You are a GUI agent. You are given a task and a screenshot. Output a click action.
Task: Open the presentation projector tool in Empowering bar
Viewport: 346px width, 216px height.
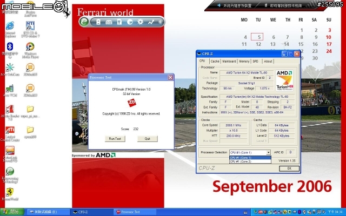click(x=109, y=22)
